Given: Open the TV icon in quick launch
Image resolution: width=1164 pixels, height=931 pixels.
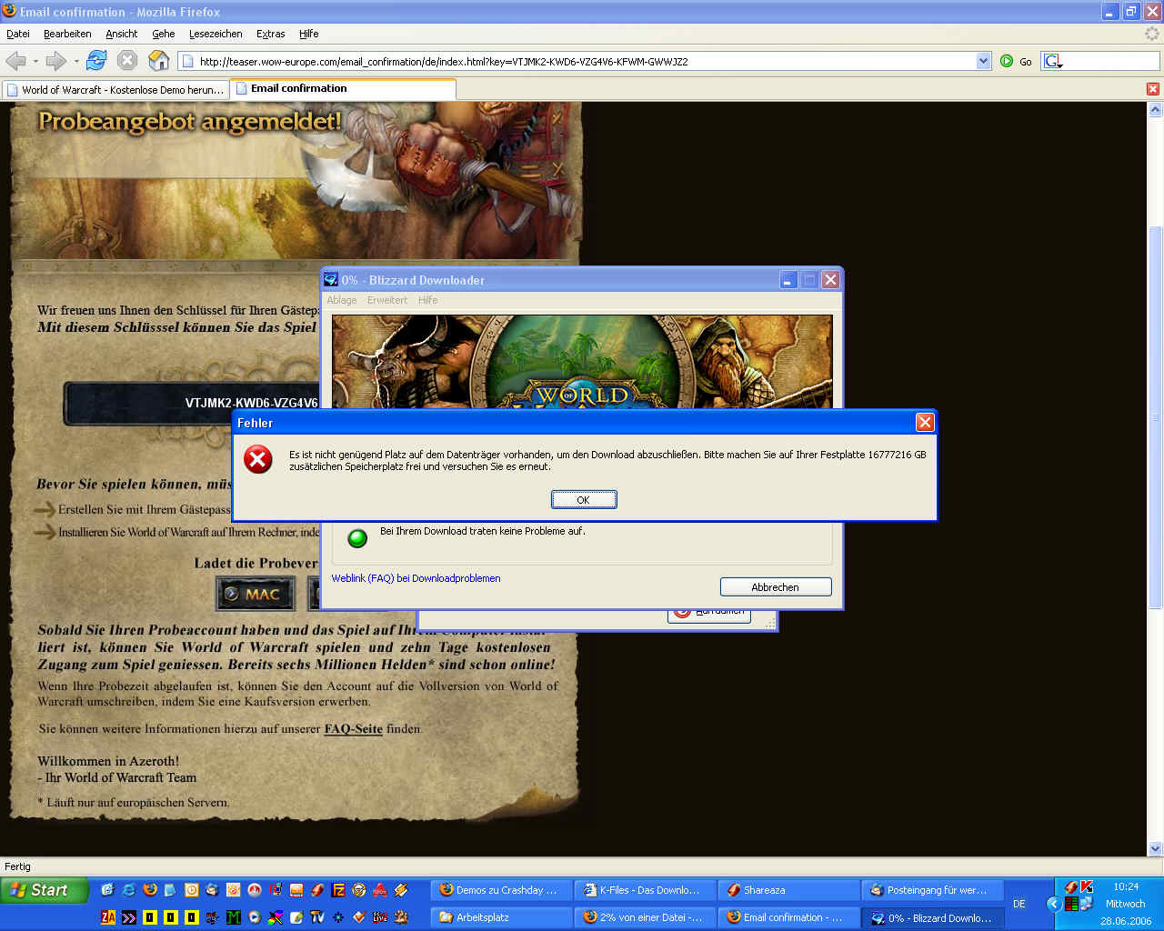Looking at the screenshot, I should click(317, 917).
